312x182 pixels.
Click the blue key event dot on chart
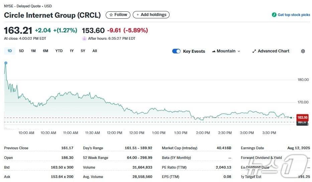pyautogui.click(x=6, y=63)
